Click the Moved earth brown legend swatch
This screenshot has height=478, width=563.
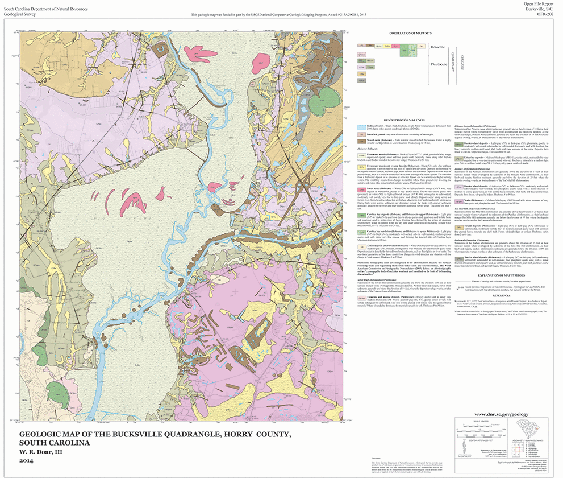pos(360,140)
